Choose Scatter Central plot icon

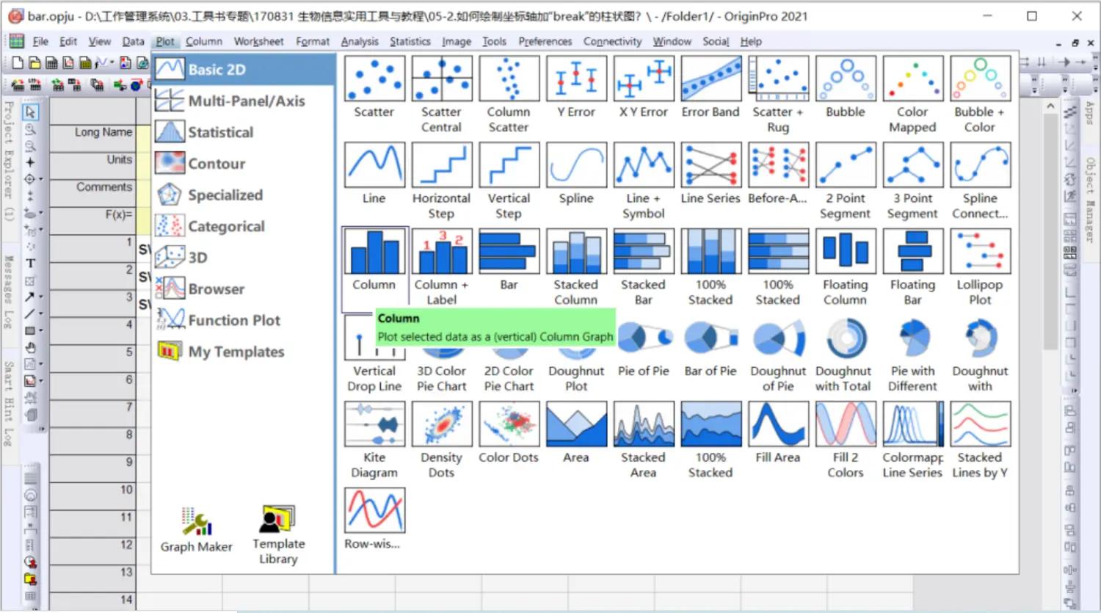442,79
